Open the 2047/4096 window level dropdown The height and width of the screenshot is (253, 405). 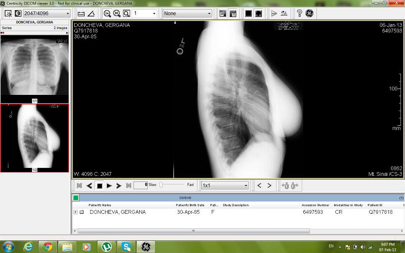coord(47,13)
